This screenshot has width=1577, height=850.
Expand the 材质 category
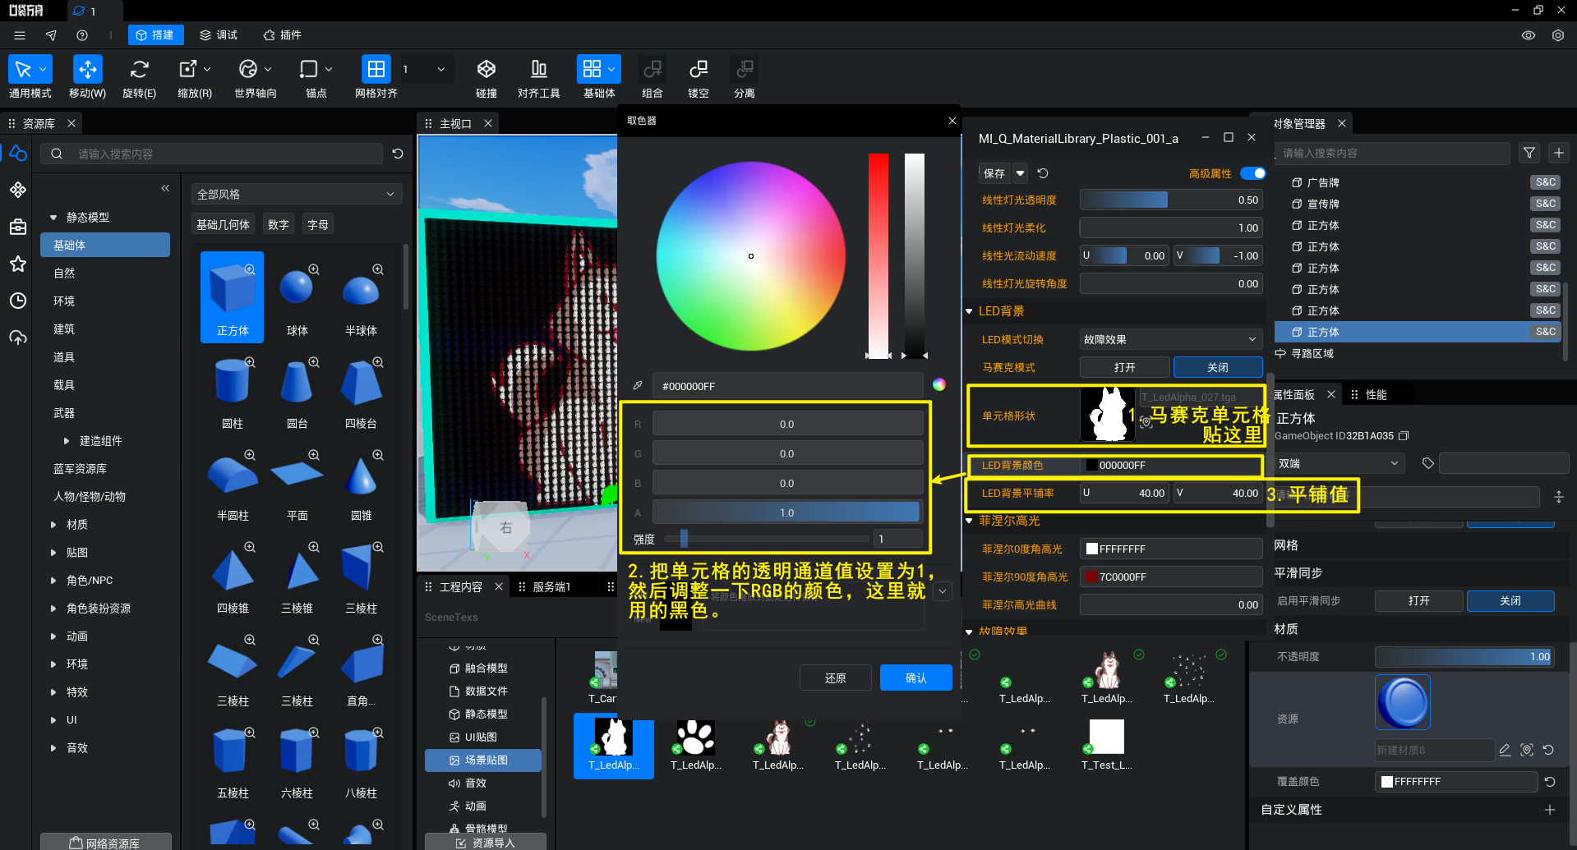click(x=53, y=525)
